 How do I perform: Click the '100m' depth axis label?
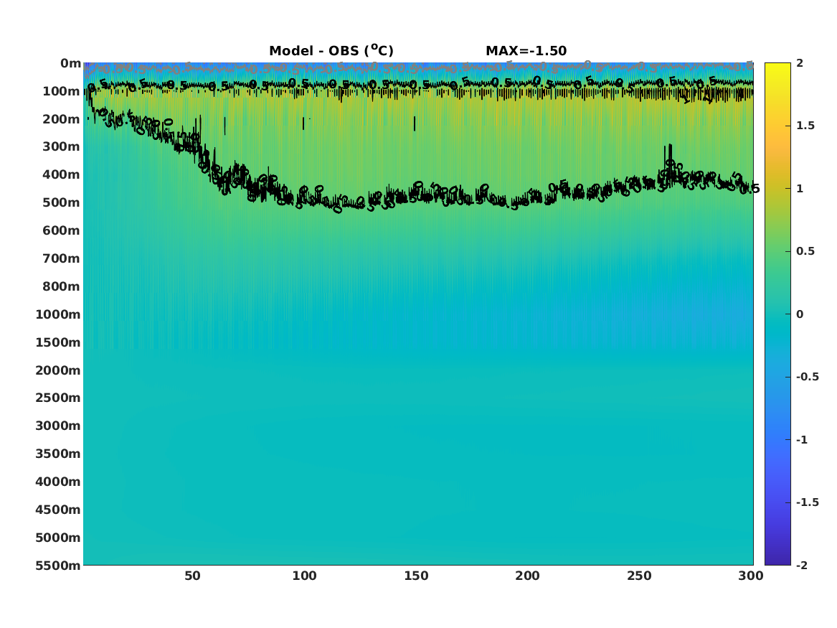tap(62, 91)
